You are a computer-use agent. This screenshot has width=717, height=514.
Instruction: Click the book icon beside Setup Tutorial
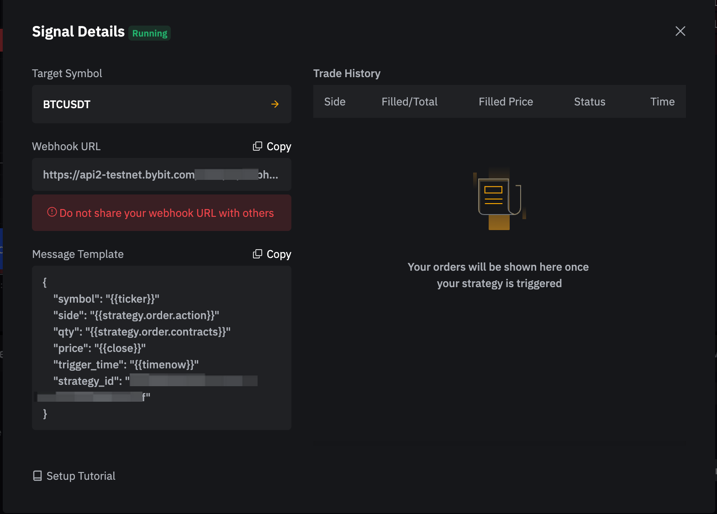pos(37,476)
